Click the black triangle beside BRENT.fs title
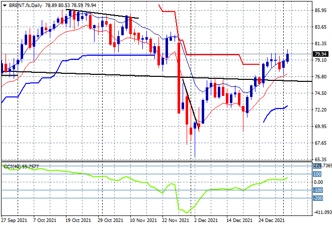The image size is (332, 226). (x=5, y=6)
